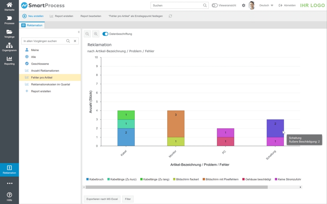Click Bildschirm mit Pixelfehlern legend entry

pos(220,179)
